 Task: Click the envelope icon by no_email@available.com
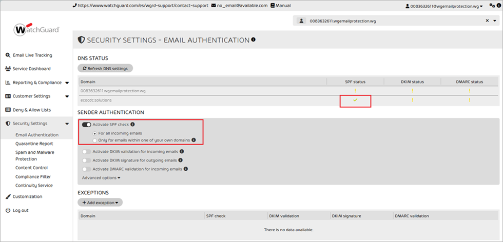pyautogui.click(x=214, y=6)
